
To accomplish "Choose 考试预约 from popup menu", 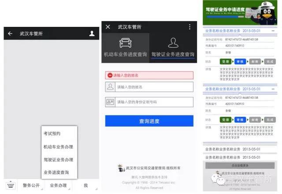I will tap(52, 134).
